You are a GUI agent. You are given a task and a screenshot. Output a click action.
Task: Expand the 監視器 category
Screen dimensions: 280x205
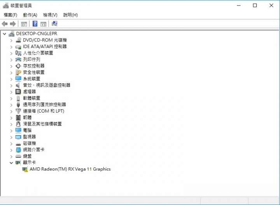[11, 137]
